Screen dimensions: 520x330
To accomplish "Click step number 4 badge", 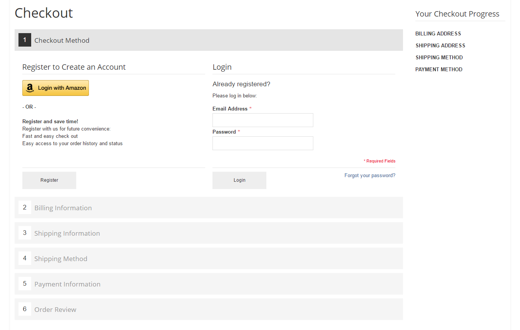I will (x=25, y=258).
